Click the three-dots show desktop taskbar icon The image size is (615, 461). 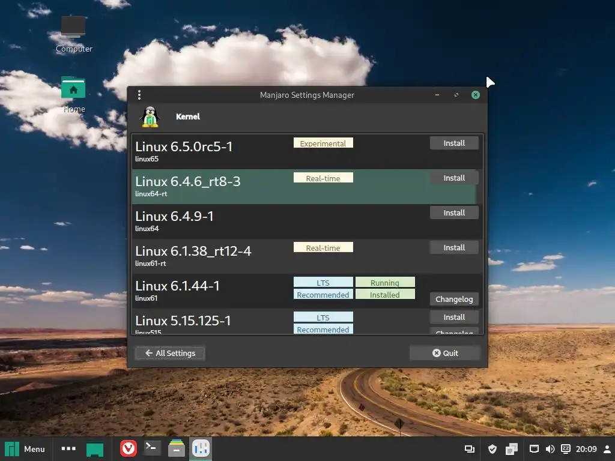(68, 448)
